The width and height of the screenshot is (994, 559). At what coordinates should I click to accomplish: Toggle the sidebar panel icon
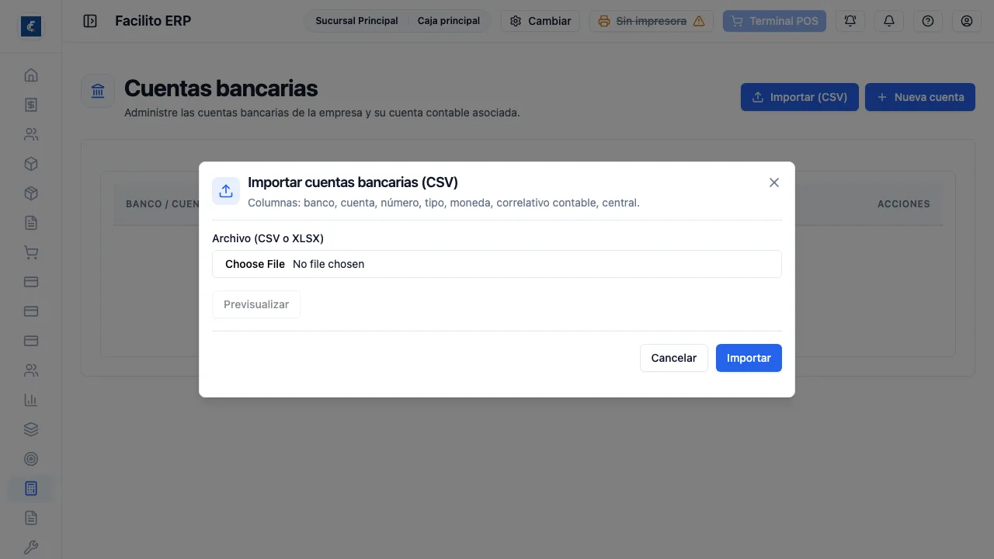90,21
